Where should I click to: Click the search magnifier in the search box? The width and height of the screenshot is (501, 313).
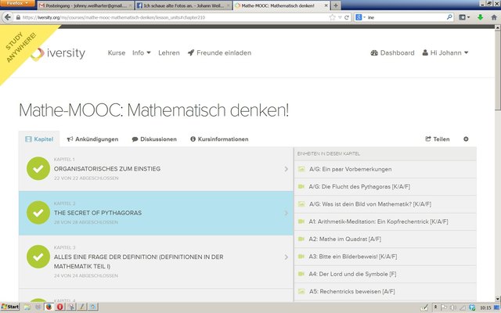pos(449,17)
